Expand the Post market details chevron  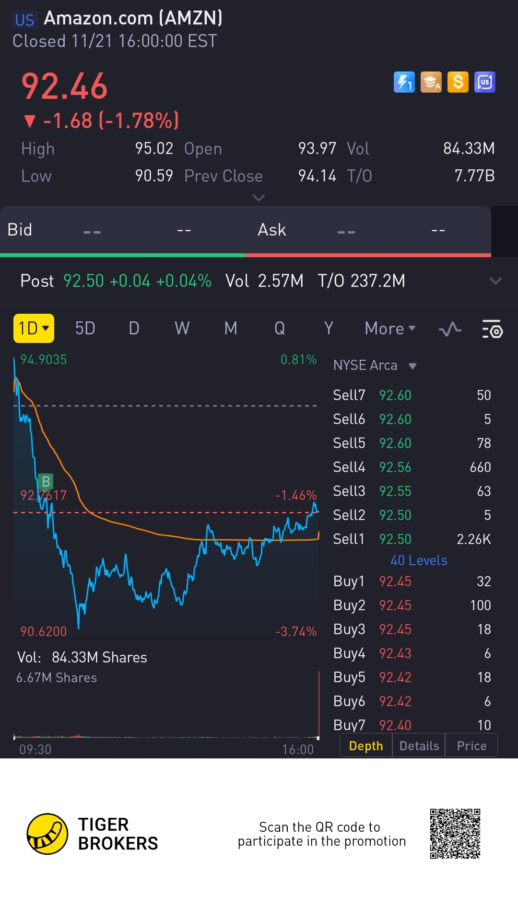click(x=495, y=281)
